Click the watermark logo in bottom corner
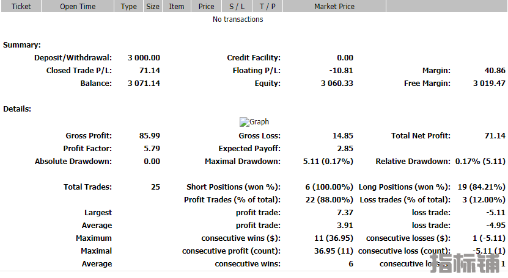 click(x=467, y=263)
